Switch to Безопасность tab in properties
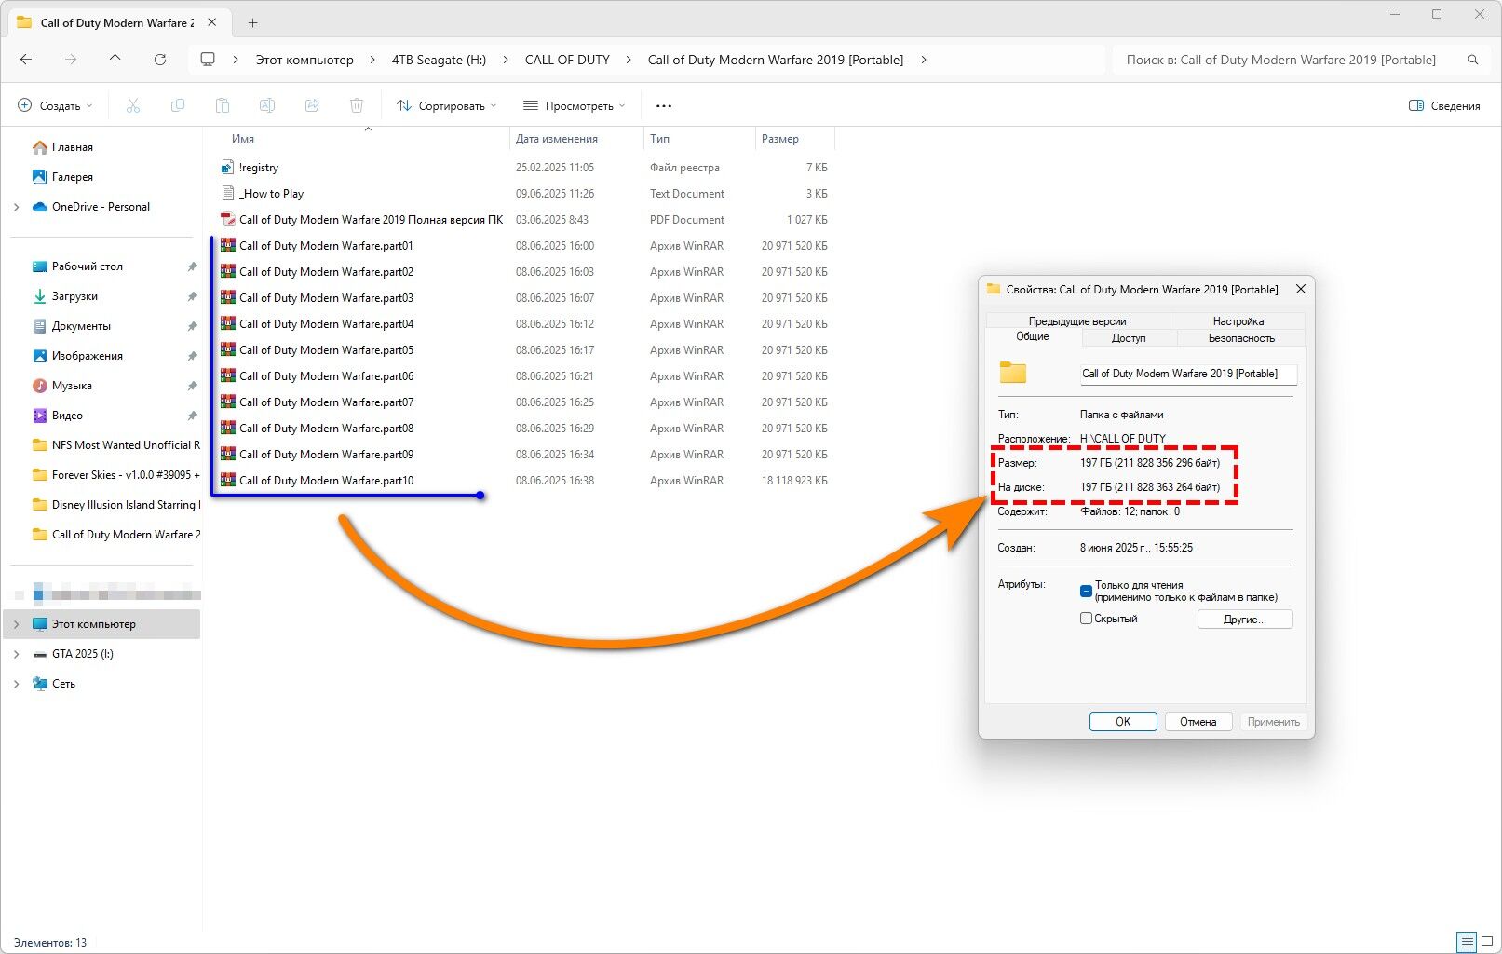1502x954 pixels. pos(1241,338)
